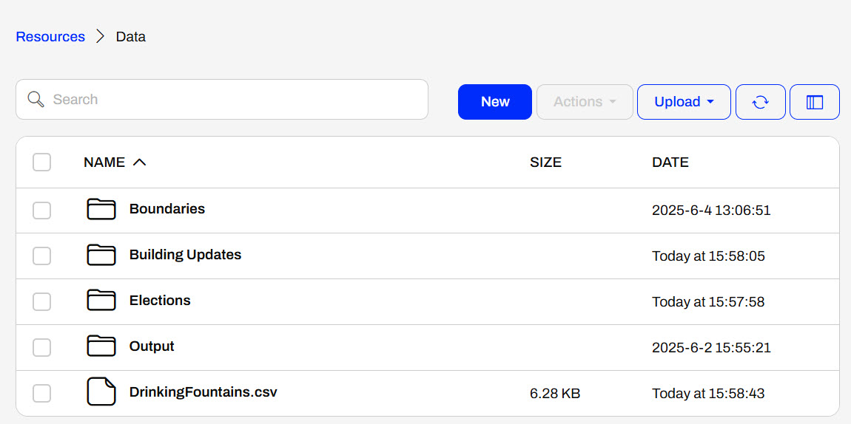Click the Elections folder icon
This screenshot has height=424, width=851.
tap(101, 301)
